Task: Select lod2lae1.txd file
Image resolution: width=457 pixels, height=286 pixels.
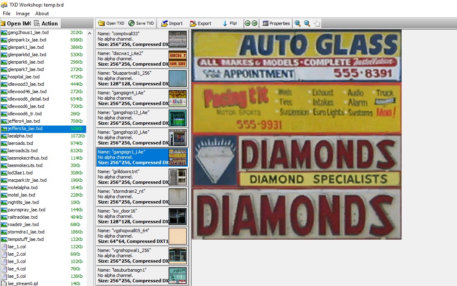Action: (43, 173)
